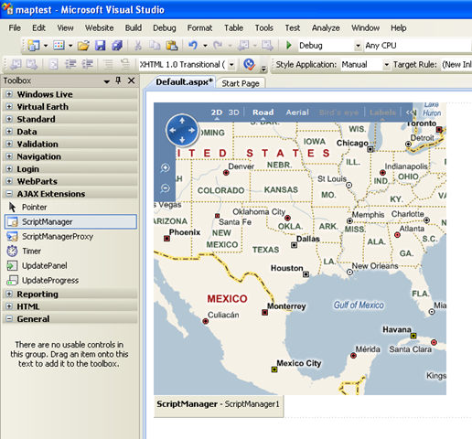Image resolution: width=472 pixels, height=439 pixels.
Task: Collapse the AJAX Extensions group
Action: 9,194
